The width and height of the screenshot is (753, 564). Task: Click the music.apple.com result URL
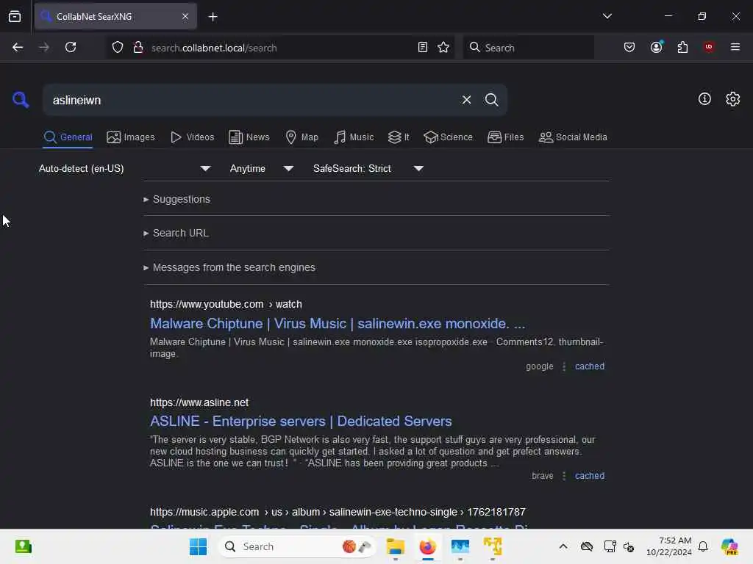coord(338,512)
